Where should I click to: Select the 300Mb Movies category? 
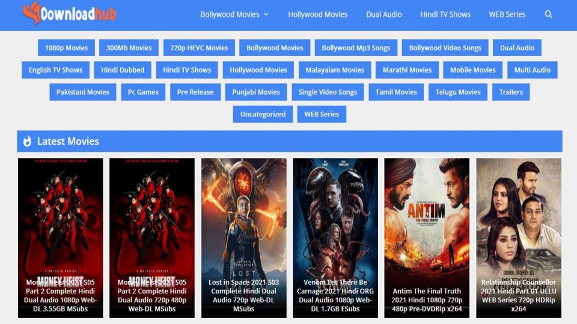click(x=129, y=48)
